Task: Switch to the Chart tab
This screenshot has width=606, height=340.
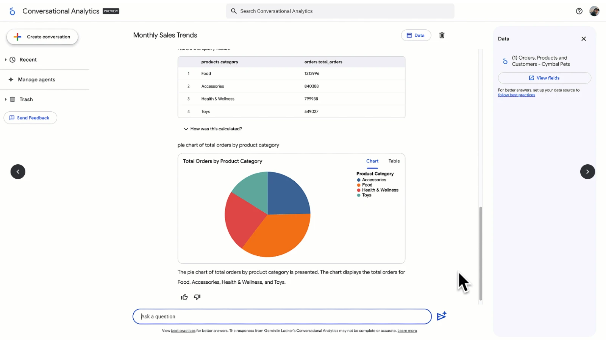Action: click(372, 161)
